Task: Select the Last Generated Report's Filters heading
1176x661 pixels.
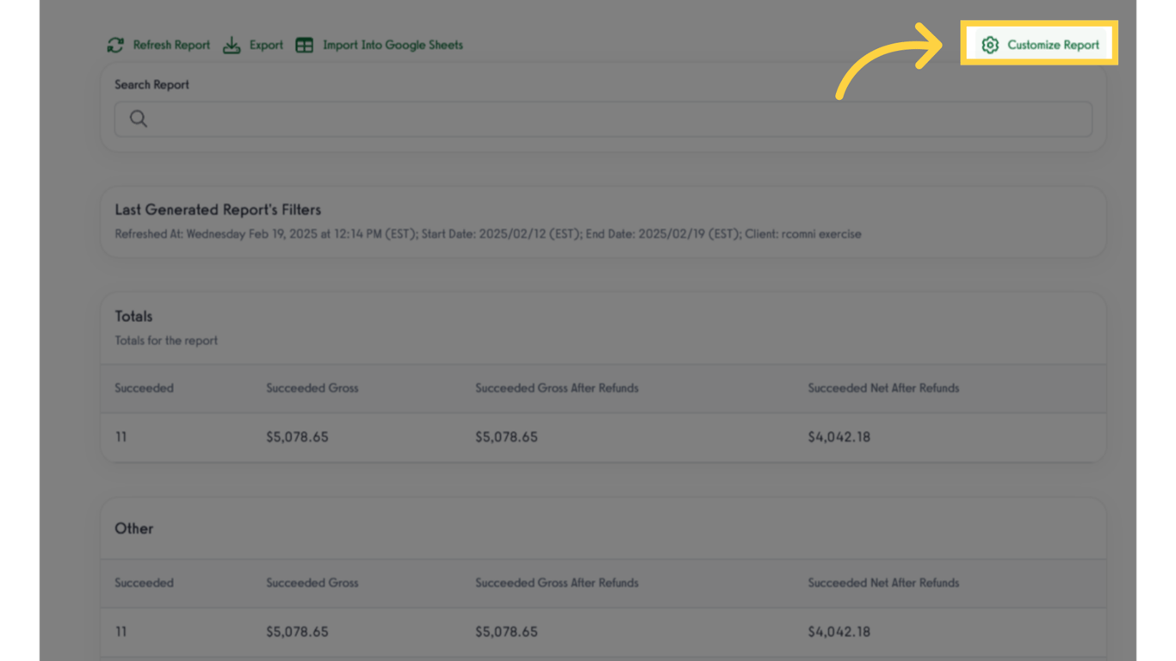Action: (218, 210)
